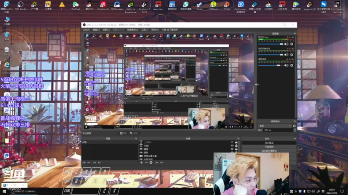Launch QQBrowser desktop shortcut
This screenshot has height=195, width=348.
[x=117, y=6]
